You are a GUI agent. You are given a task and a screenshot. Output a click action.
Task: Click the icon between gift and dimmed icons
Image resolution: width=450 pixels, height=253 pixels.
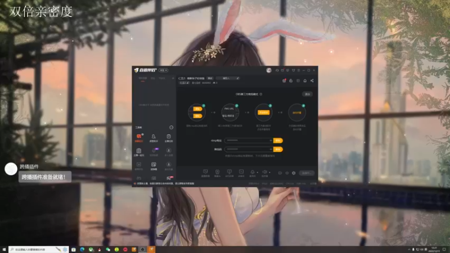coord(291,80)
